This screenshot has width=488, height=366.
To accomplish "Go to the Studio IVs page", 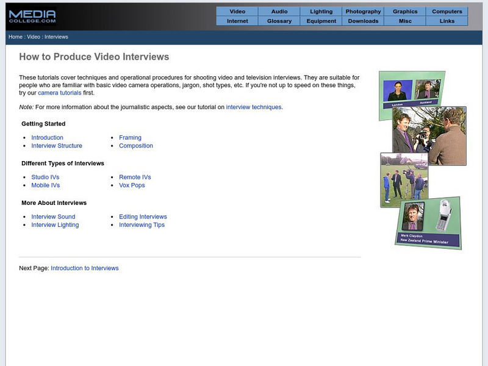I will 45,178.
